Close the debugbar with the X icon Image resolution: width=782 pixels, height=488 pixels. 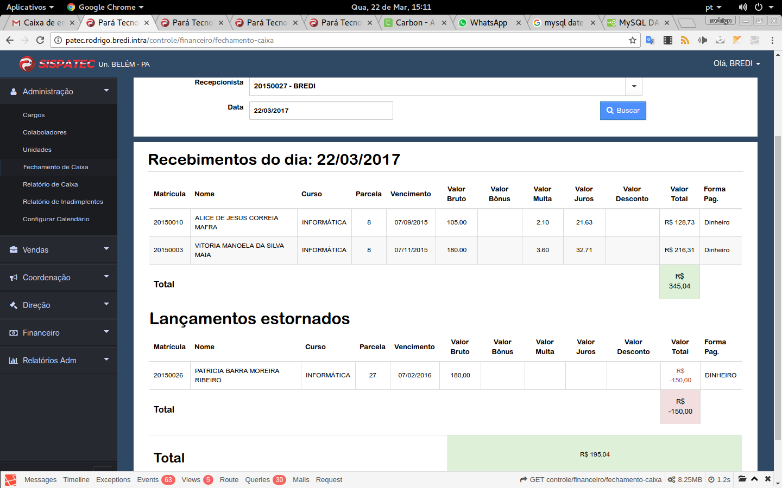(x=768, y=479)
